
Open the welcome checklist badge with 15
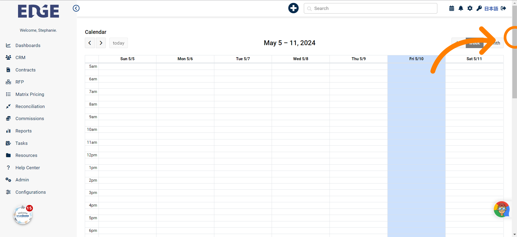pos(23,215)
